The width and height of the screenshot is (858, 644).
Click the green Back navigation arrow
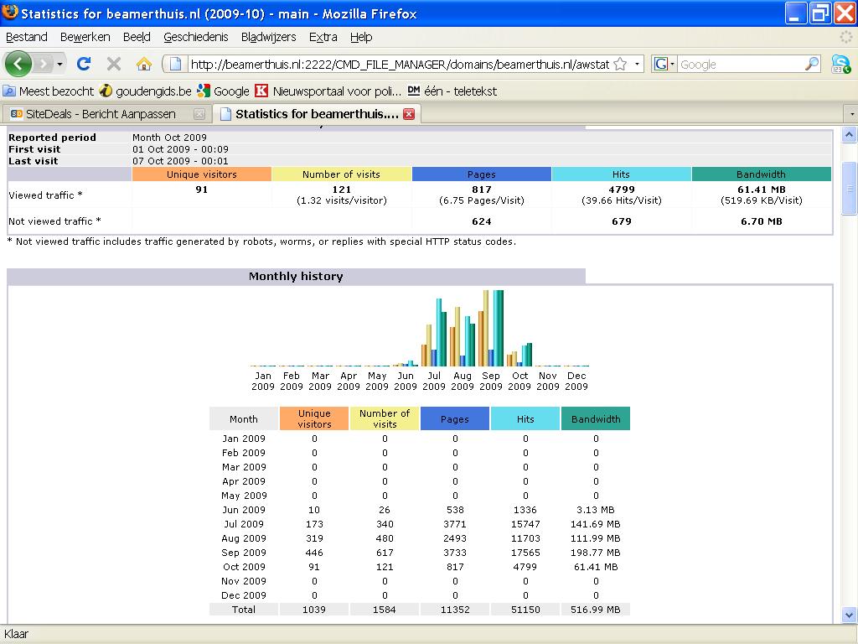coord(18,64)
